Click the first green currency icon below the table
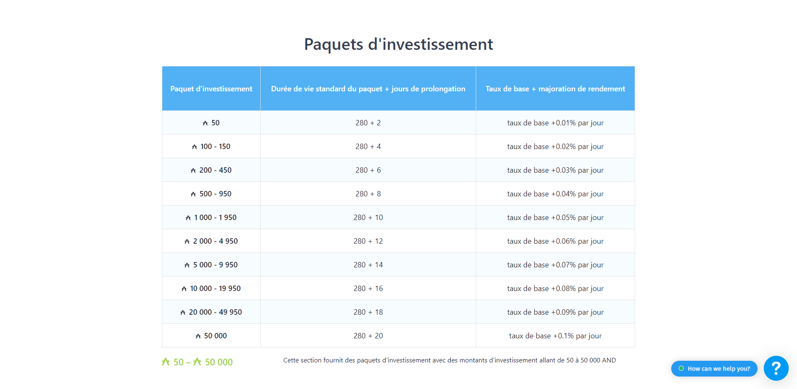 pyautogui.click(x=166, y=362)
